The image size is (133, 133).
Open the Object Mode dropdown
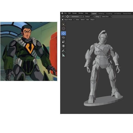68,20
